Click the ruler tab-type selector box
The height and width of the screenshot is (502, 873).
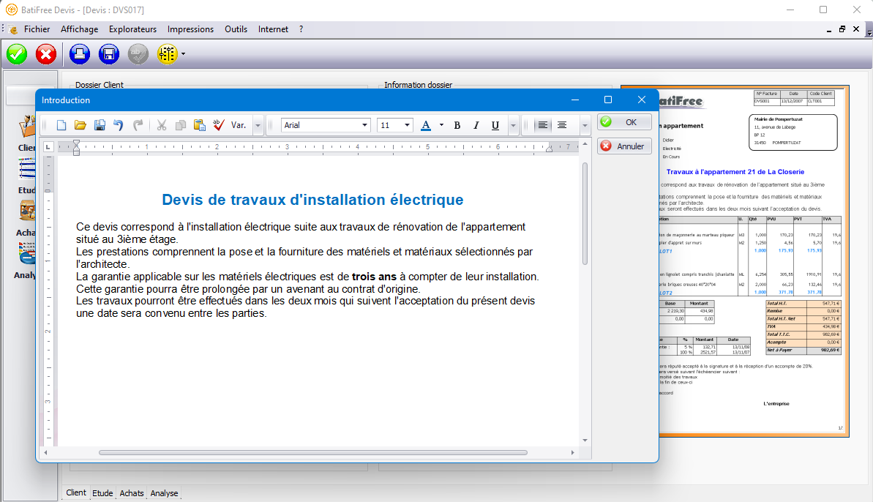48,147
